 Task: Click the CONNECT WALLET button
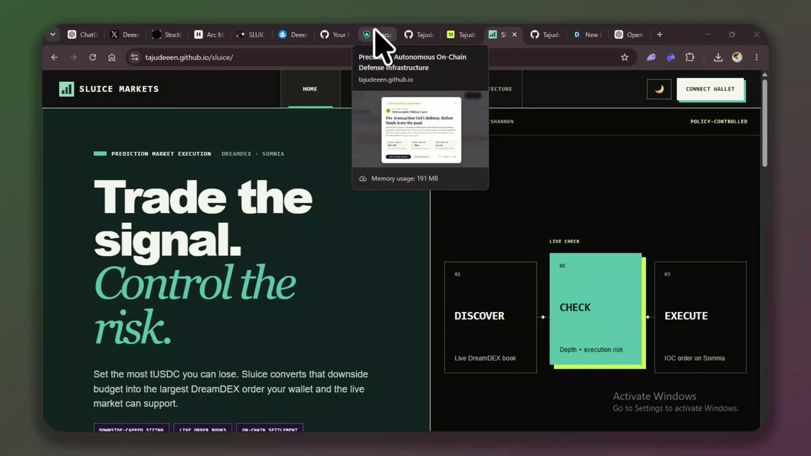coord(710,89)
